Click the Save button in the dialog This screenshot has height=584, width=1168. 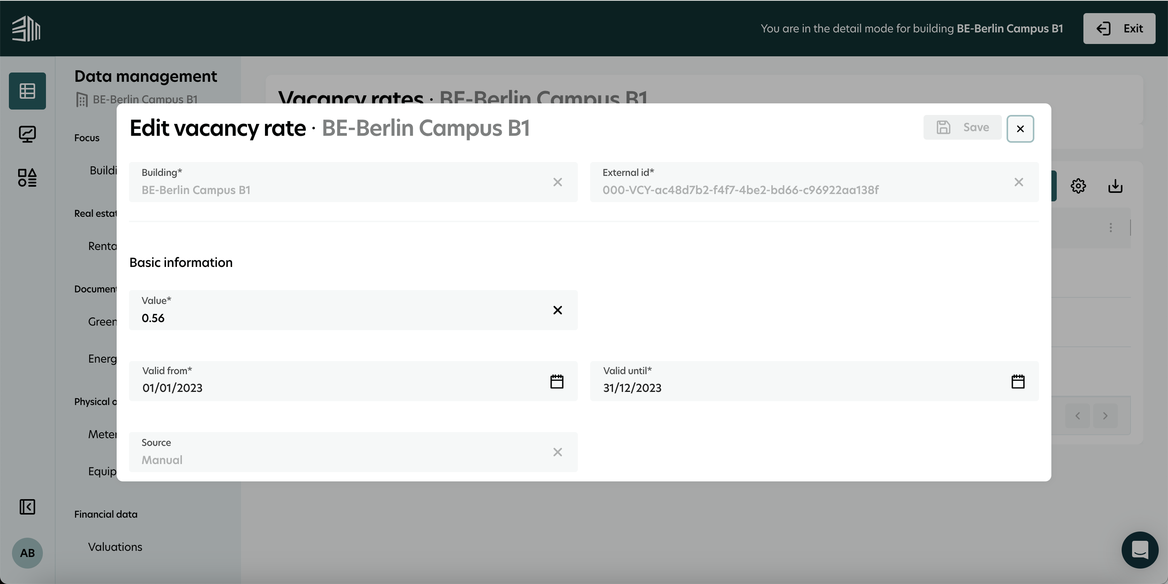tap(962, 127)
